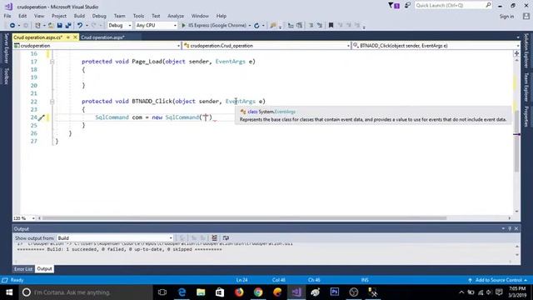Click the split editor icon above scrollbar
The width and height of the screenshot is (533, 300).
point(516,53)
